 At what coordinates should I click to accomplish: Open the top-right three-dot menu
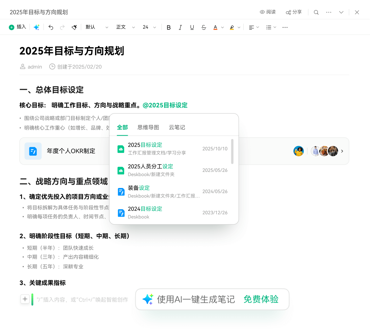(329, 12)
